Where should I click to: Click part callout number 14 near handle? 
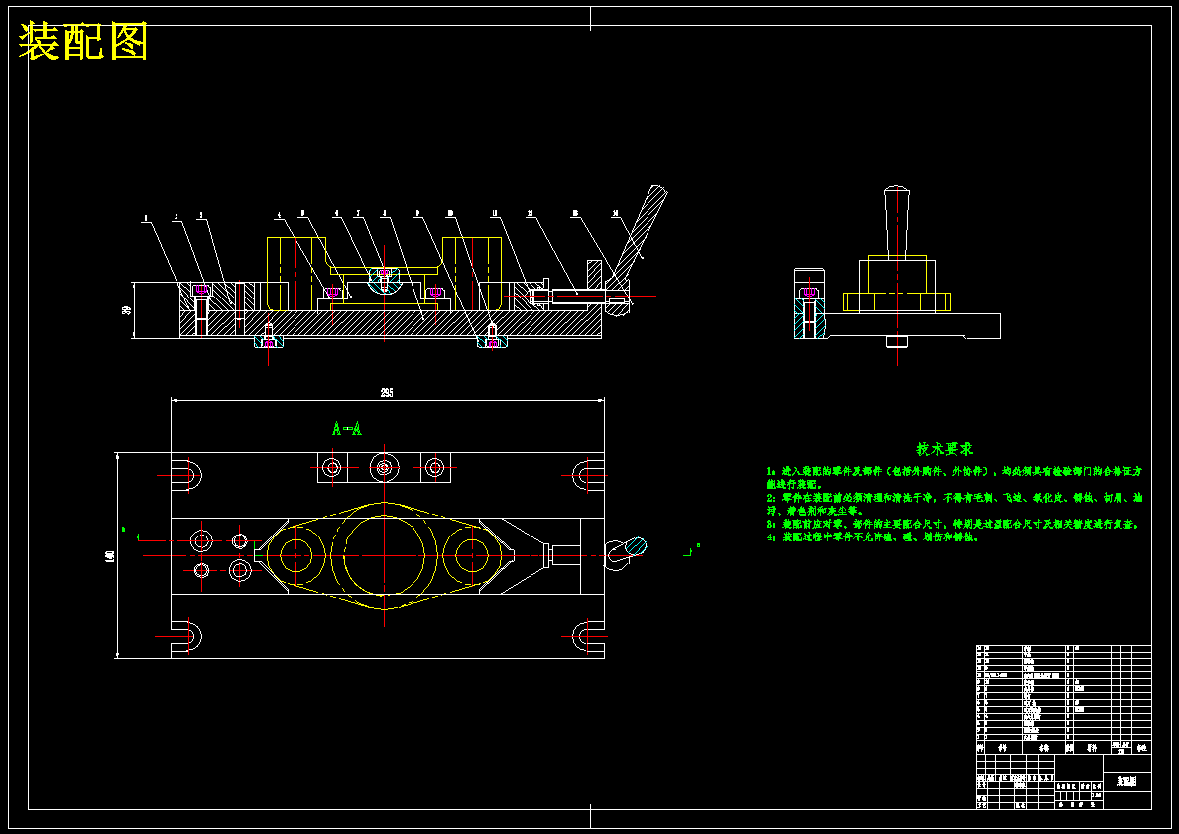(x=615, y=213)
